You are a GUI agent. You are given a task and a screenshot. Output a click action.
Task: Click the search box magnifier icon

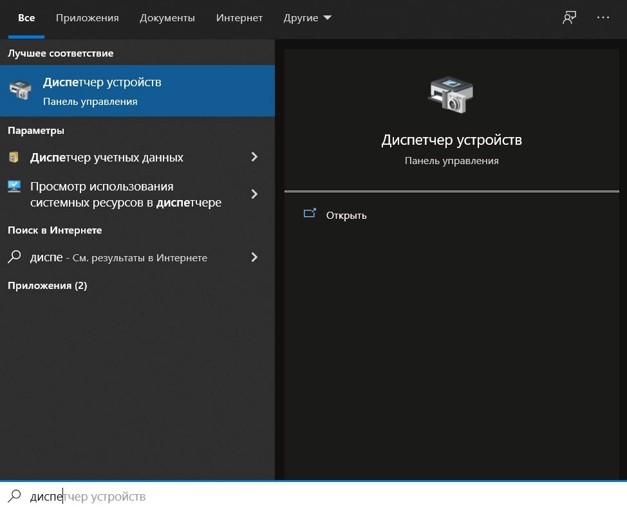click(14, 496)
